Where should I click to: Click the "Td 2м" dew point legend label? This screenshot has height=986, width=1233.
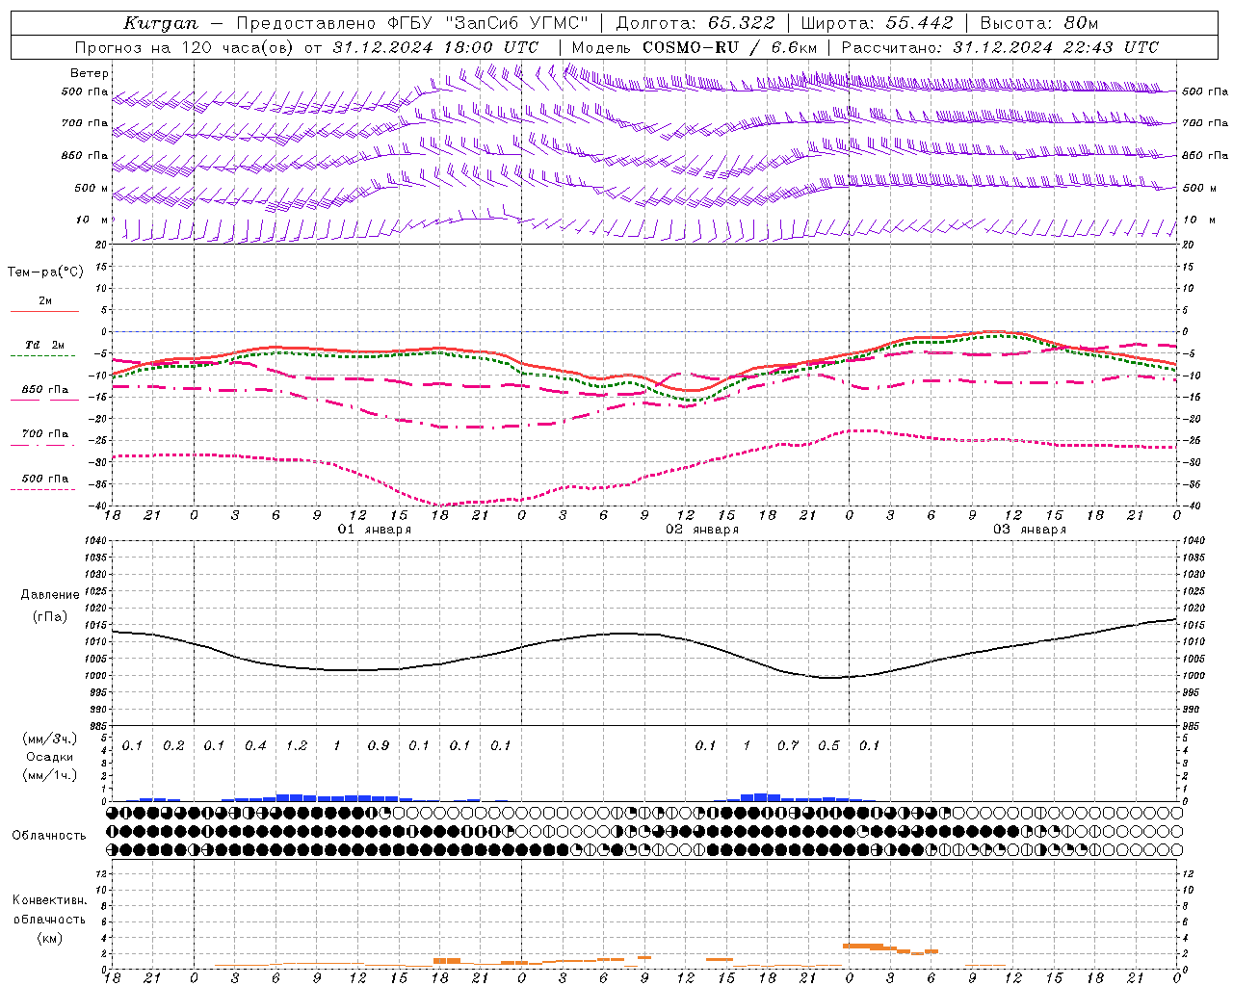45,345
